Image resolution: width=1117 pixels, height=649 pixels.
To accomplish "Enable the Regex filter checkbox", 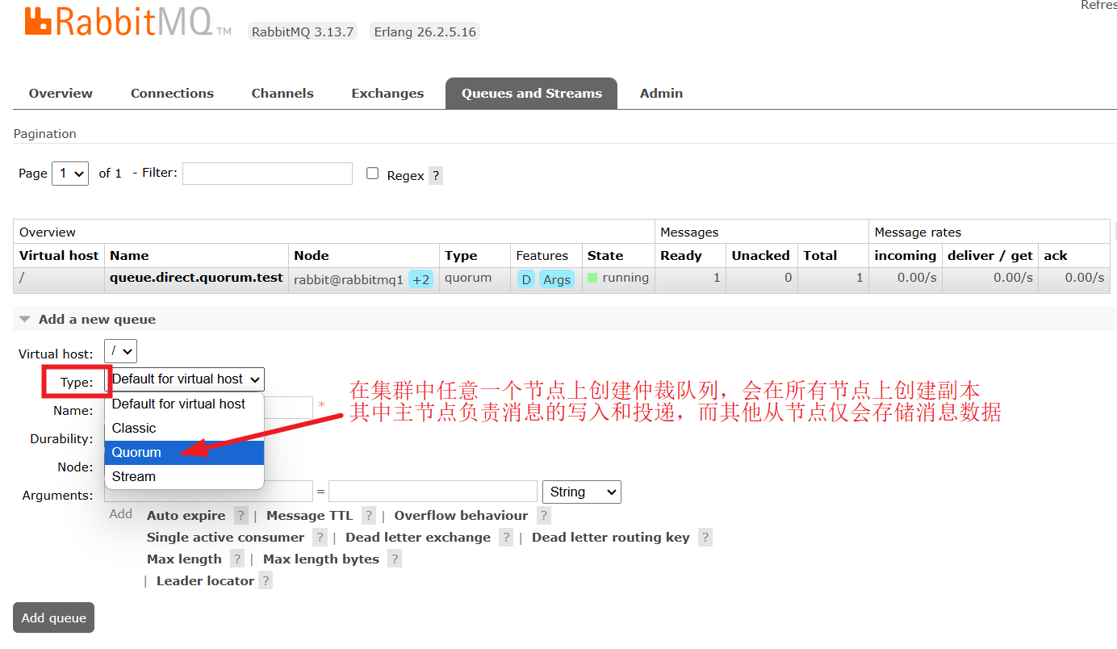I will [x=372, y=174].
